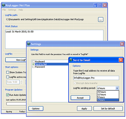This screenshot has height=119, width=126.
Task: Close the Send to Email dialog
Action: 121,60
